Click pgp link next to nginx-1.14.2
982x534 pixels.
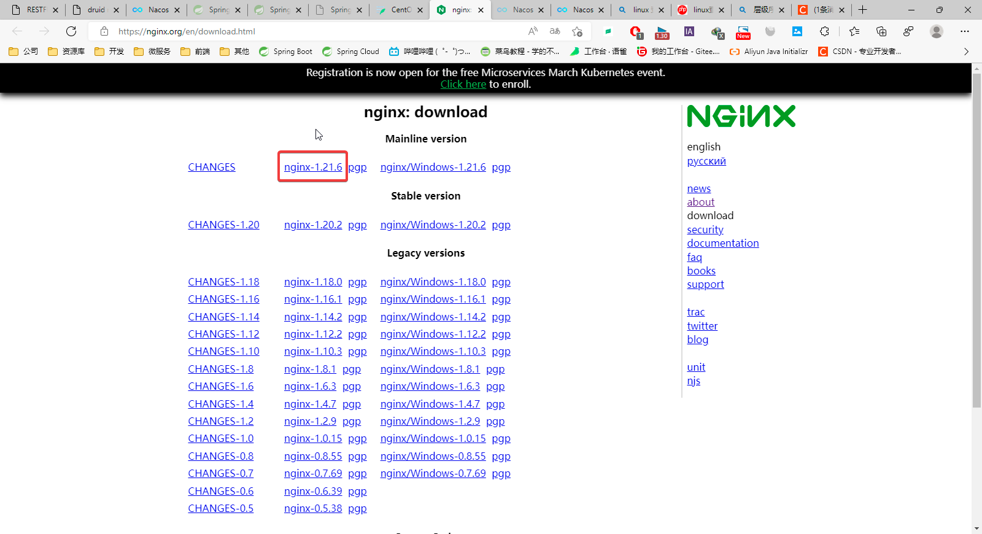(357, 317)
